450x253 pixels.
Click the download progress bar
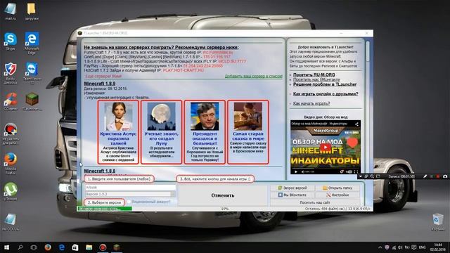(225, 209)
